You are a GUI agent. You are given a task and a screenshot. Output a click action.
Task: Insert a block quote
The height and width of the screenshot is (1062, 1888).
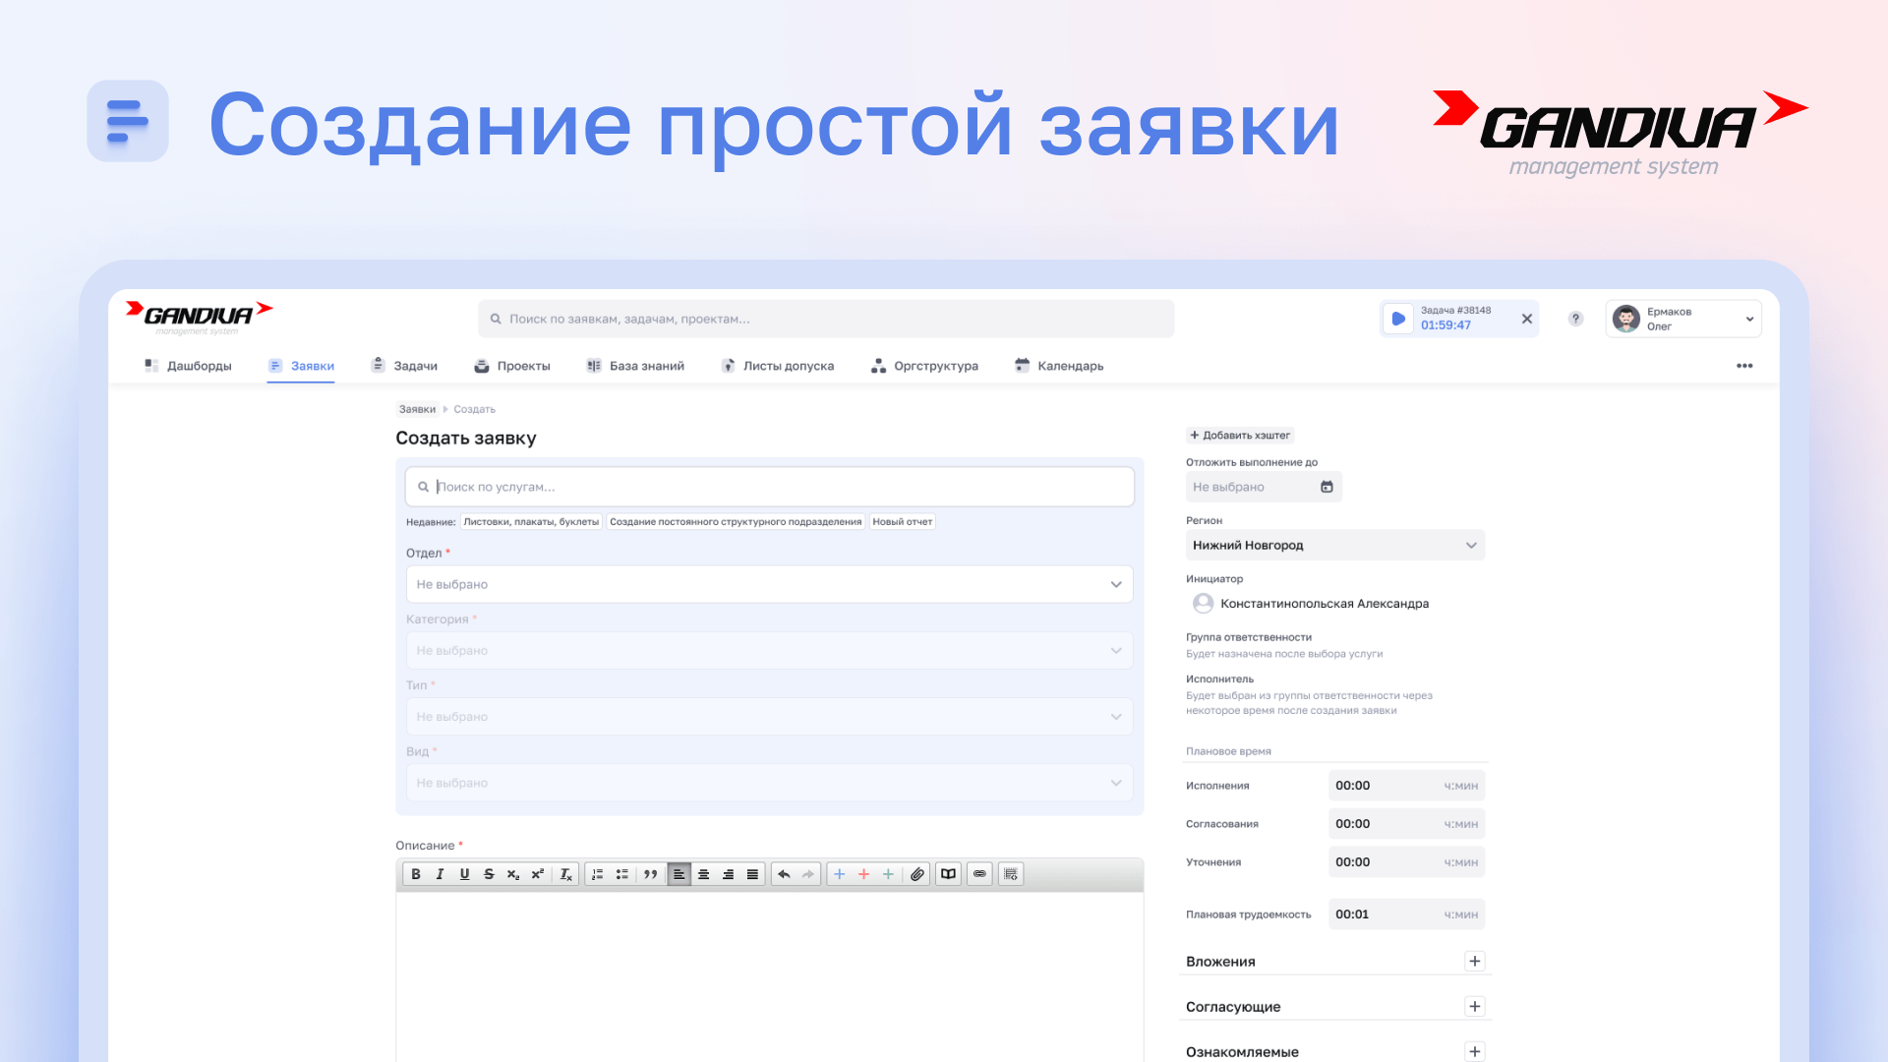point(650,874)
